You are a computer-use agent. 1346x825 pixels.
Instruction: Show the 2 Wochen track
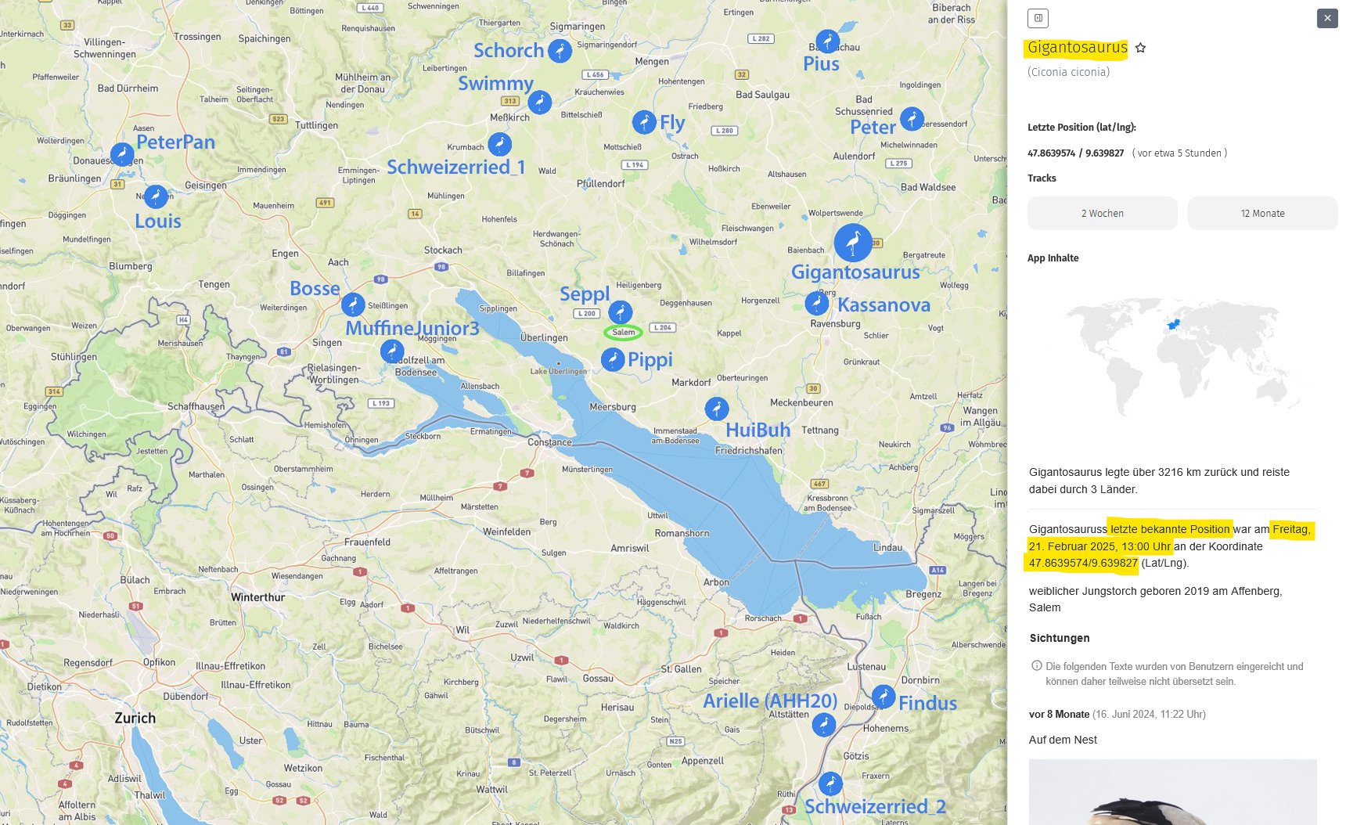pos(1102,214)
